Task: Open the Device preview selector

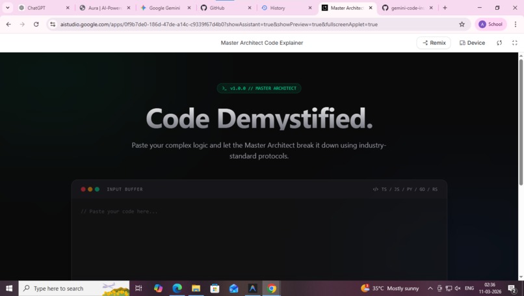Action: (472, 43)
